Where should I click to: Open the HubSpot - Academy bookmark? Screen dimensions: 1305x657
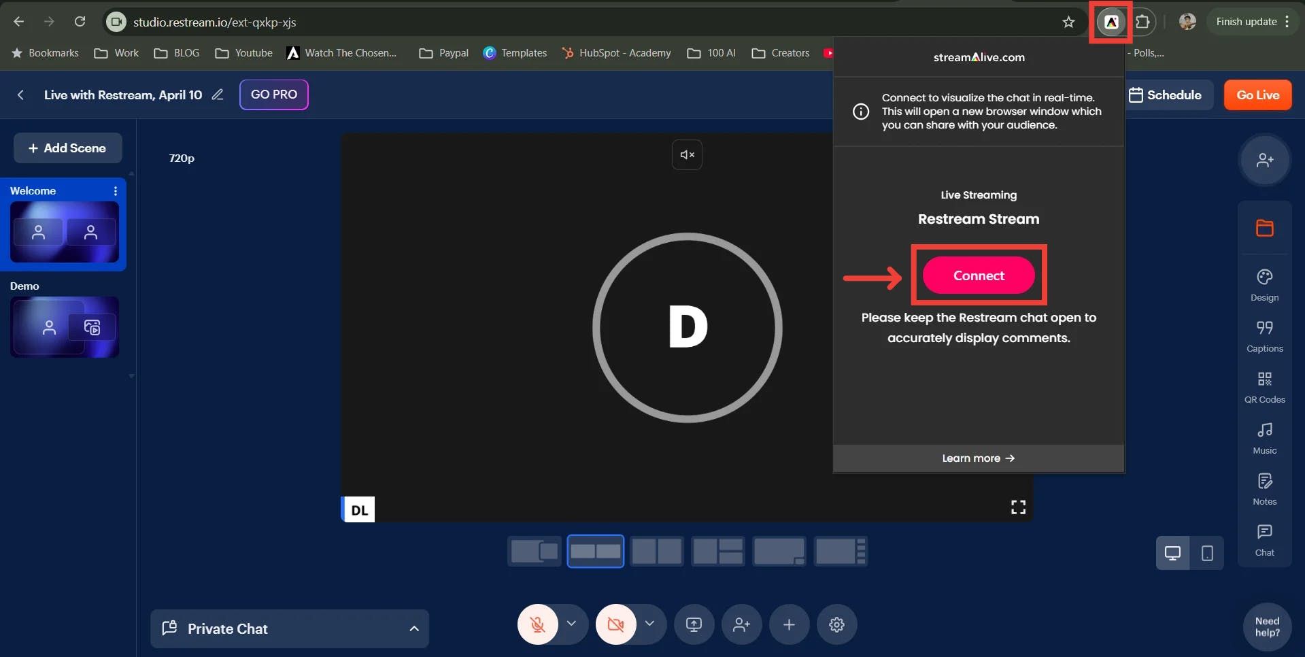pyautogui.click(x=616, y=53)
